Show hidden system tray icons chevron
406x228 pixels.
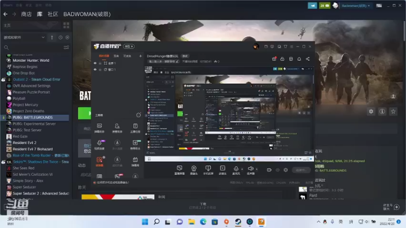point(319,222)
